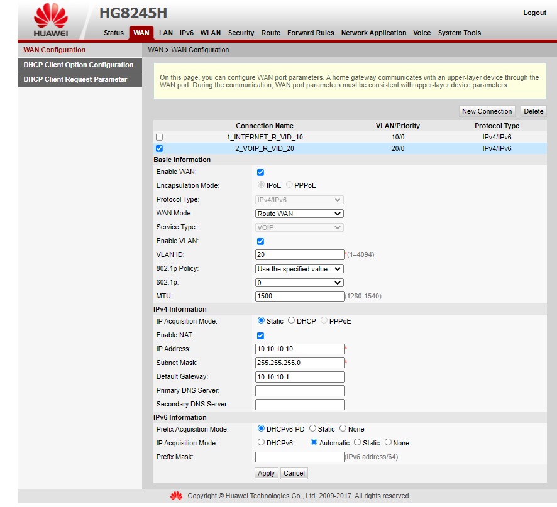Image resolution: width=557 pixels, height=507 pixels.
Task: Choose PPPoE IPv4 acquisition mode
Action: 324,320
